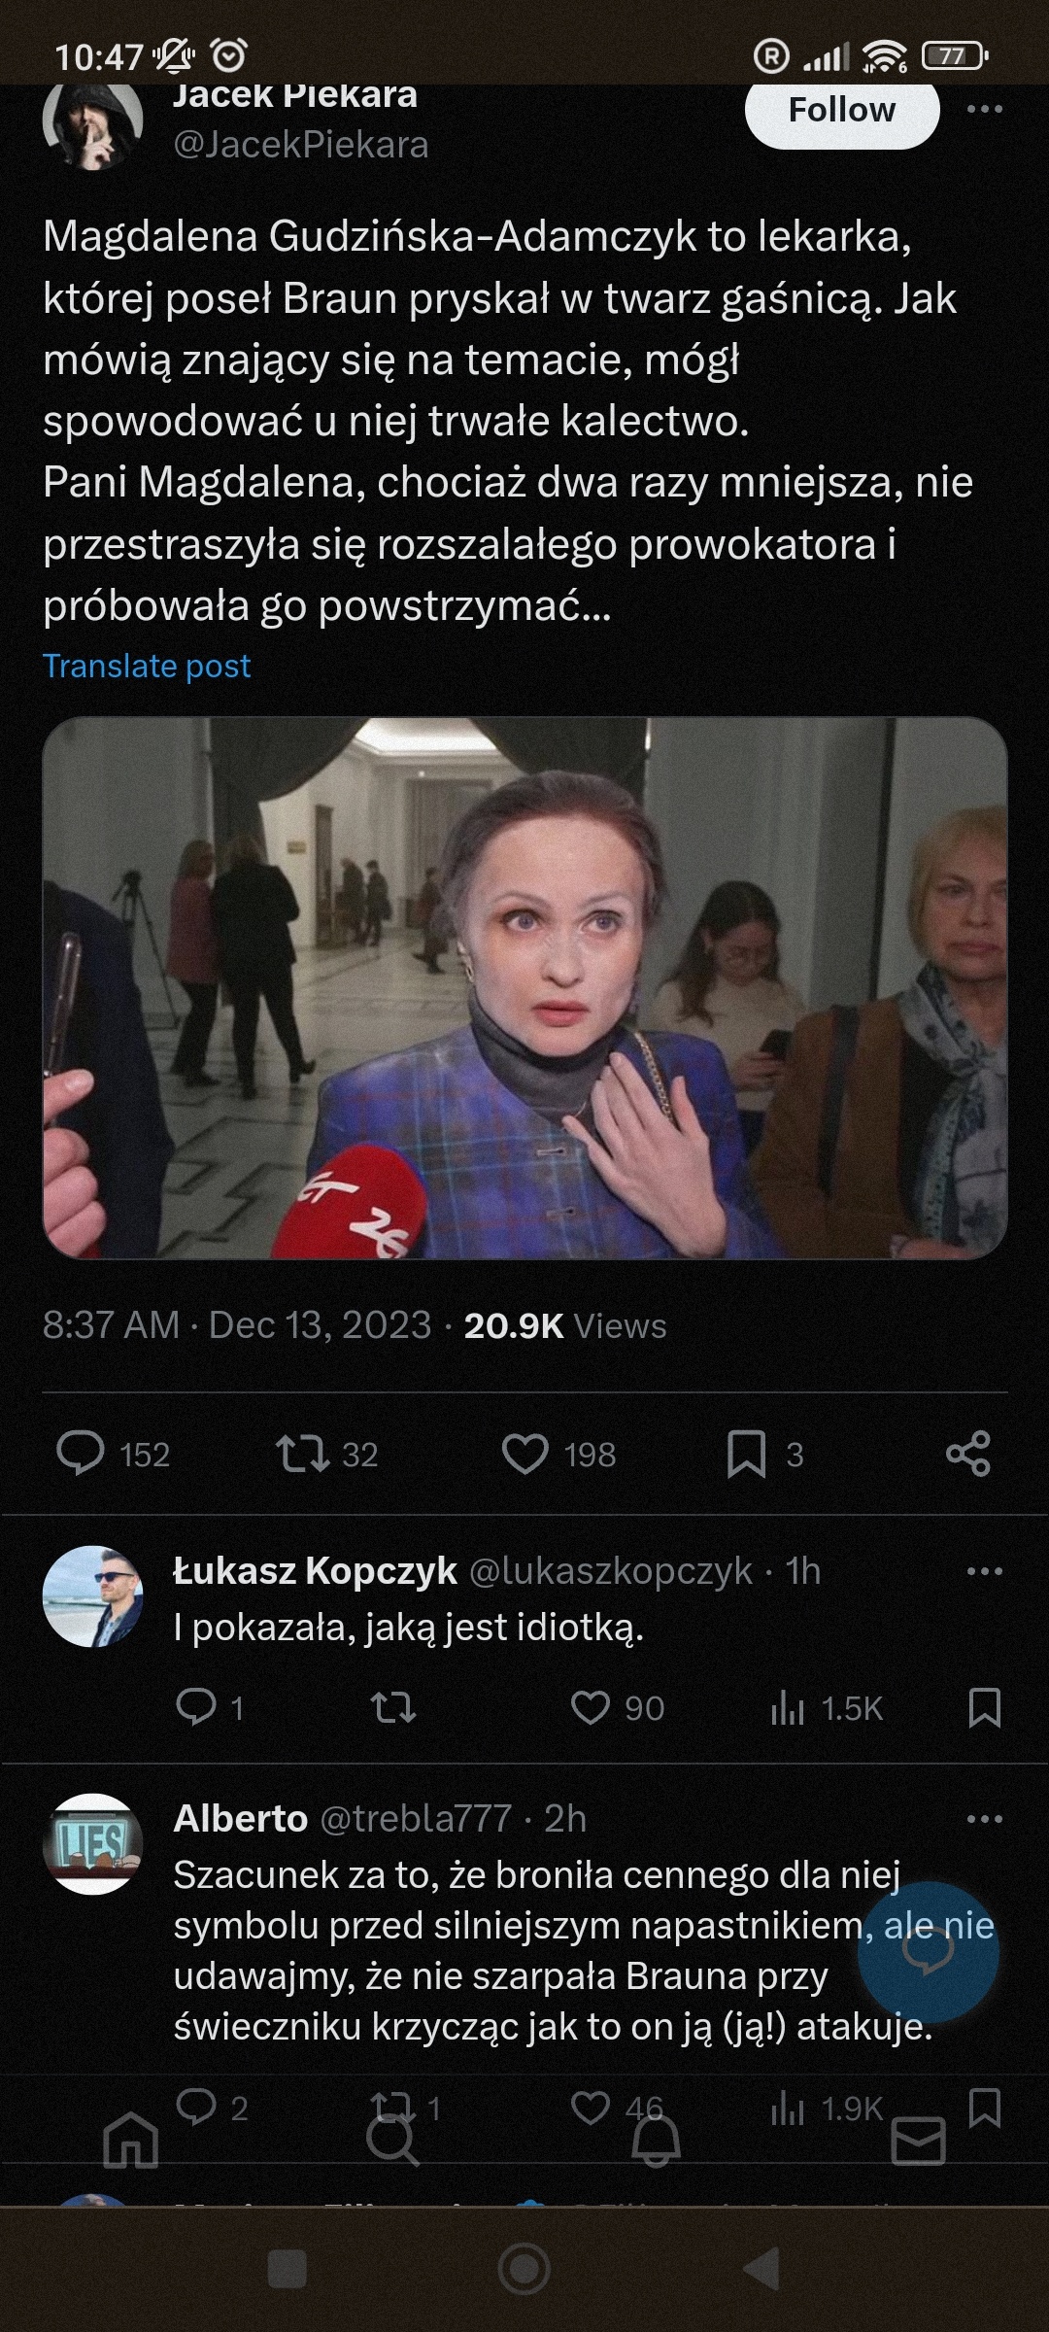Like Łukasz Kopczyk's reply
1049x2332 pixels.
tap(591, 1707)
